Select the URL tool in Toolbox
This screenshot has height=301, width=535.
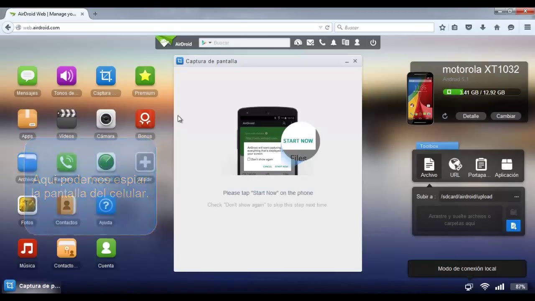[455, 168]
